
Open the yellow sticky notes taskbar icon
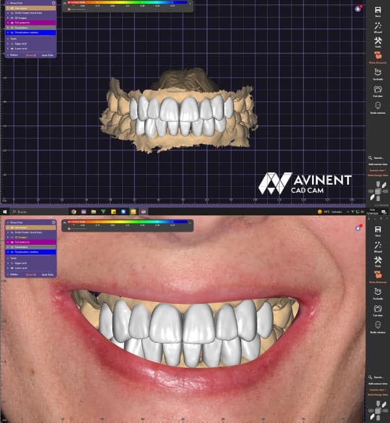click(x=114, y=211)
